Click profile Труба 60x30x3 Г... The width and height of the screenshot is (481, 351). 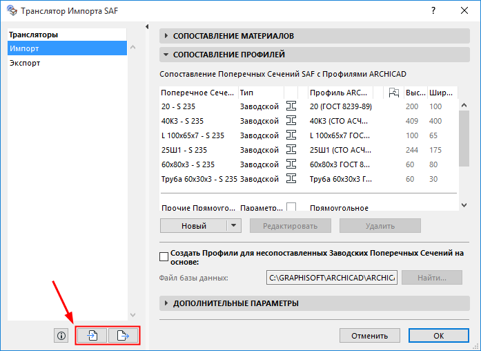pyautogui.click(x=340, y=179)
